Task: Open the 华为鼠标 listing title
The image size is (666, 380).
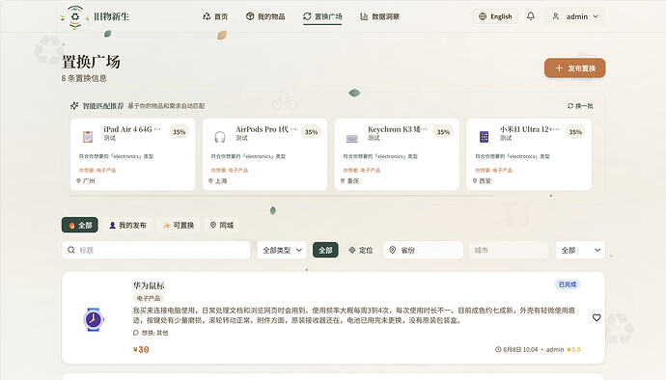Action: (x=149, y=285)
